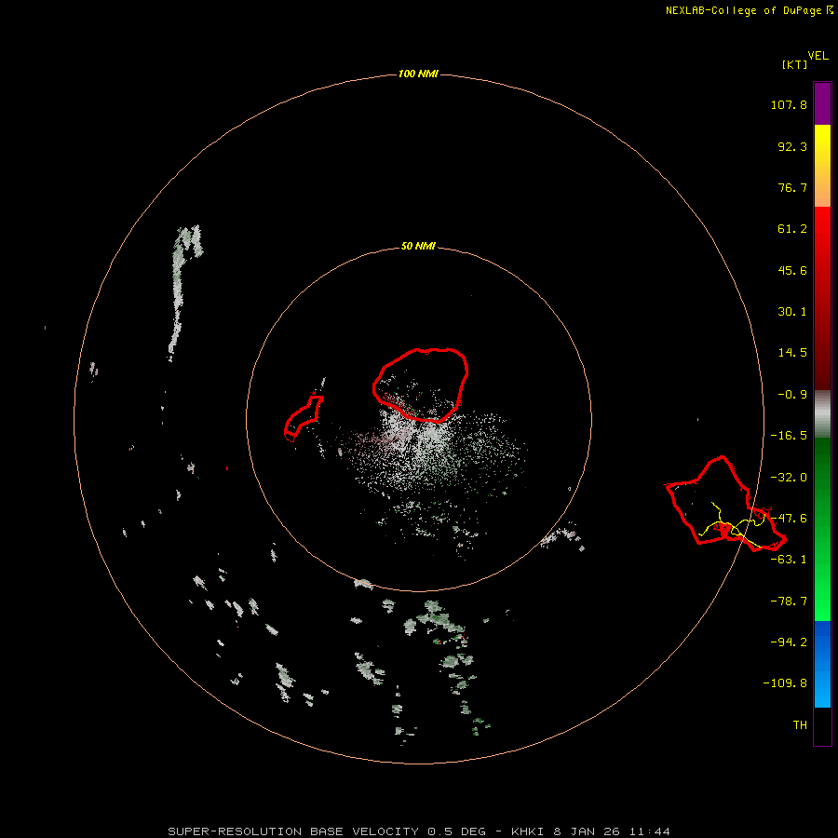Click the 100 NMI range ring label
838x838 pixels.
pyautogui.click(x=418, y=74)
